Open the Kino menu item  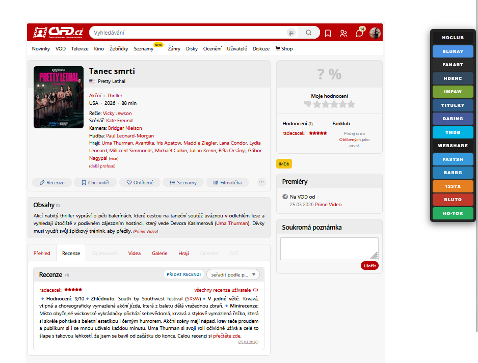(x=99, y=49)
